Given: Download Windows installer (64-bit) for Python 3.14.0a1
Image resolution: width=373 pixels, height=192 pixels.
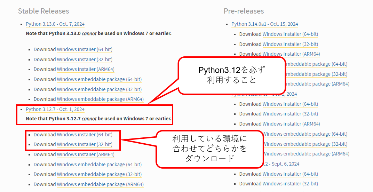Looking at the screenshot, I should click(290, 34).
